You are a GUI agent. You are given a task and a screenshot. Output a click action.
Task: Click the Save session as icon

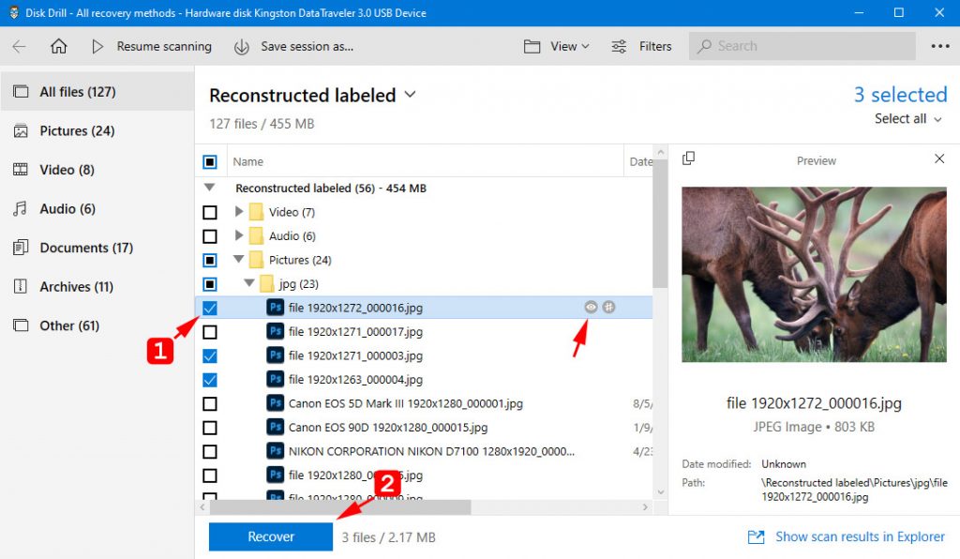241,45
